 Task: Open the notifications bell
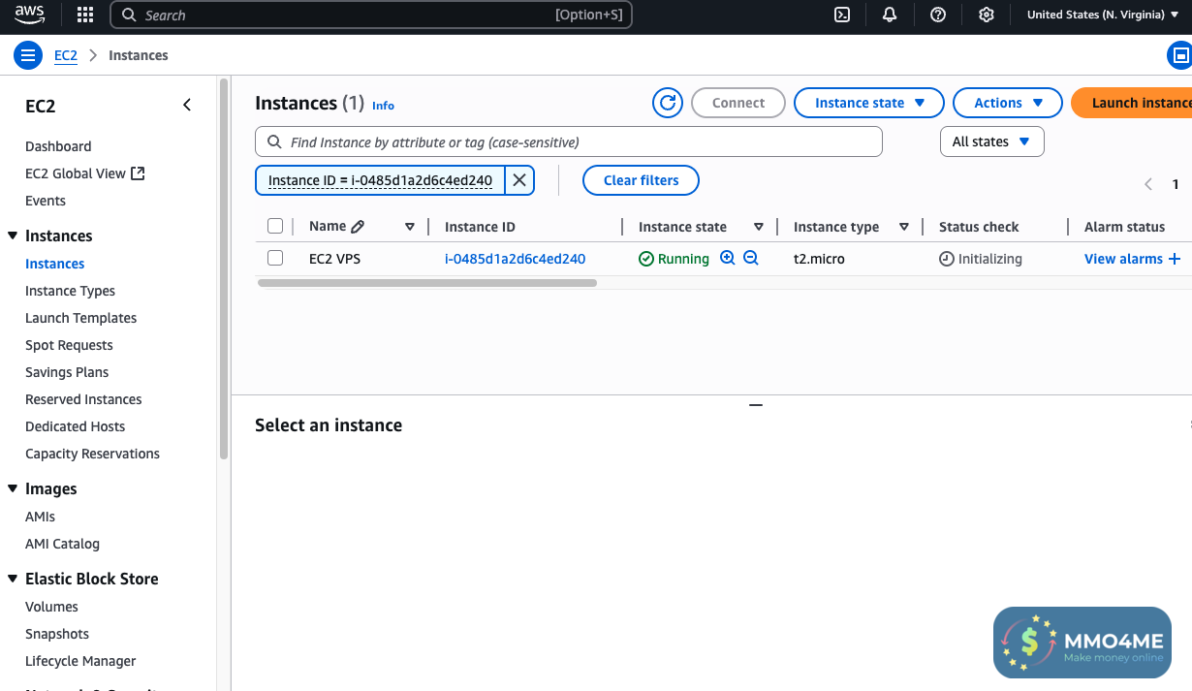click(x=890, y=15)
